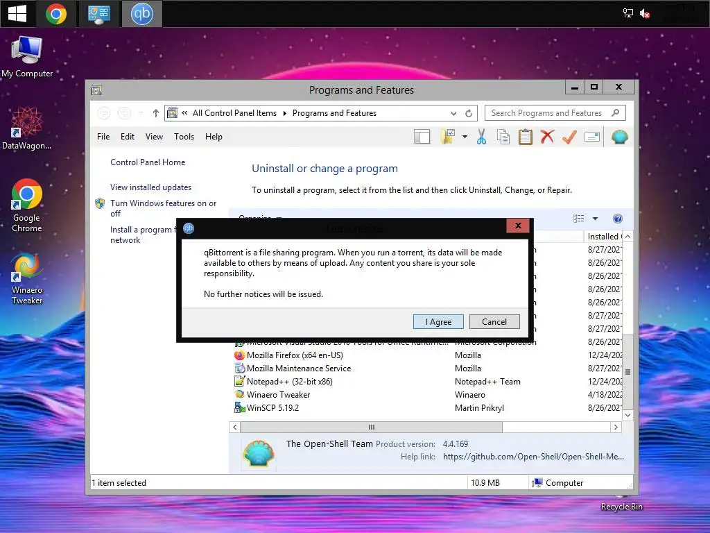This screenshot has width=710, height=533.
Task: Click the Open-Shell settings shell icon
Action: click(x=619, y=137)
